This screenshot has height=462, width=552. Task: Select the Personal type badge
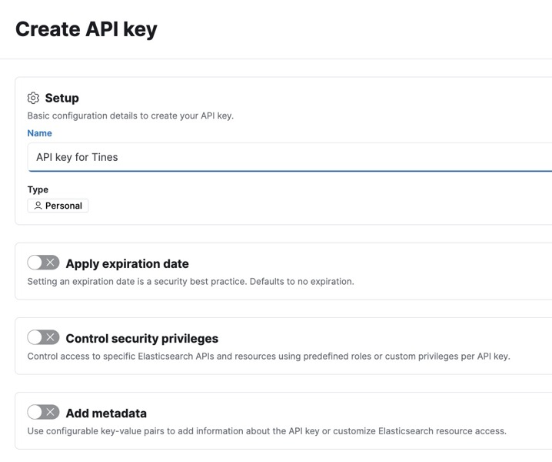58,206
